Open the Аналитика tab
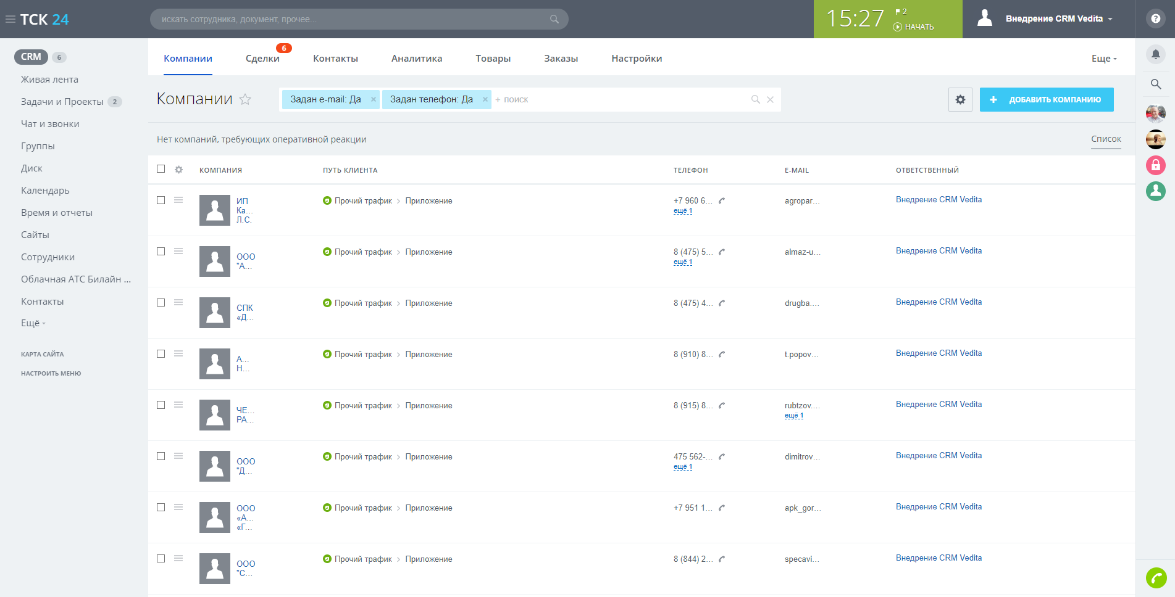Image resolution: width=1175 pixels, height=597 pixels. [417, 59]
